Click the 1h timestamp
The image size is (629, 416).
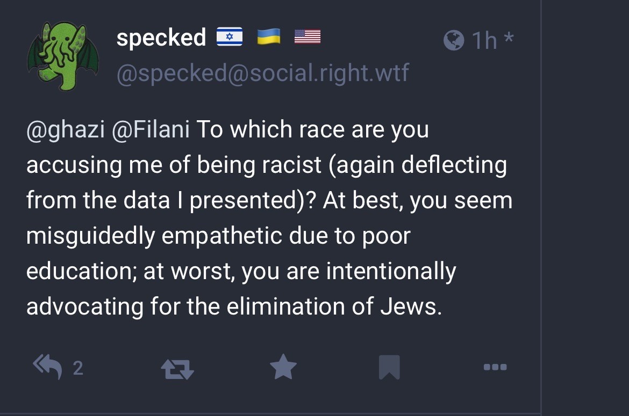click(x=484, y=41)
